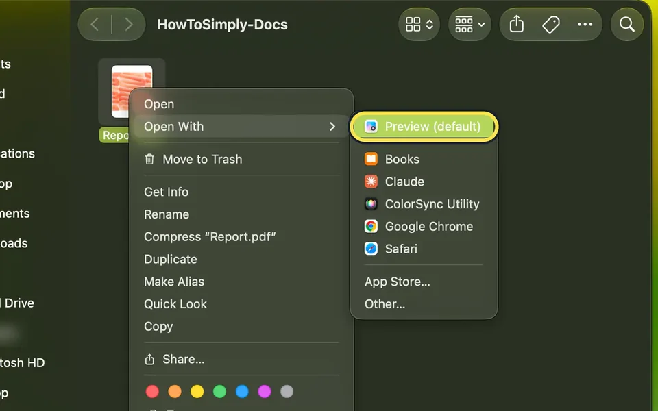Go back in Finder navigation

95,25
